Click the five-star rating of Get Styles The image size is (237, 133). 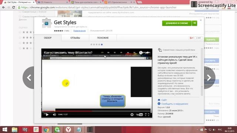point(59,31)
